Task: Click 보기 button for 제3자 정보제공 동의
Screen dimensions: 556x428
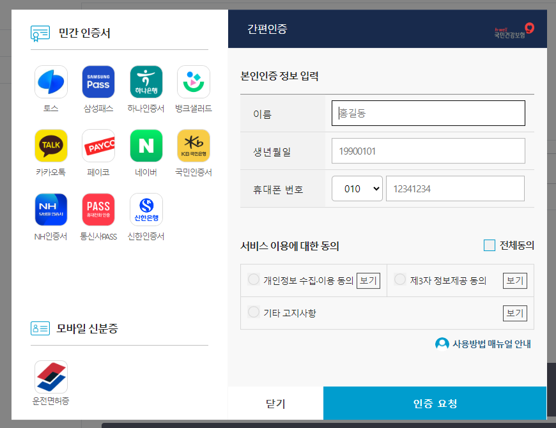Action: point(515,280)
